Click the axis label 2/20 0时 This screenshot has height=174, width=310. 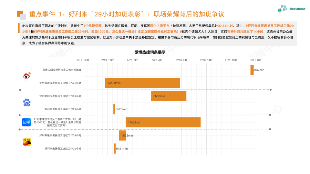pos(132,60)
